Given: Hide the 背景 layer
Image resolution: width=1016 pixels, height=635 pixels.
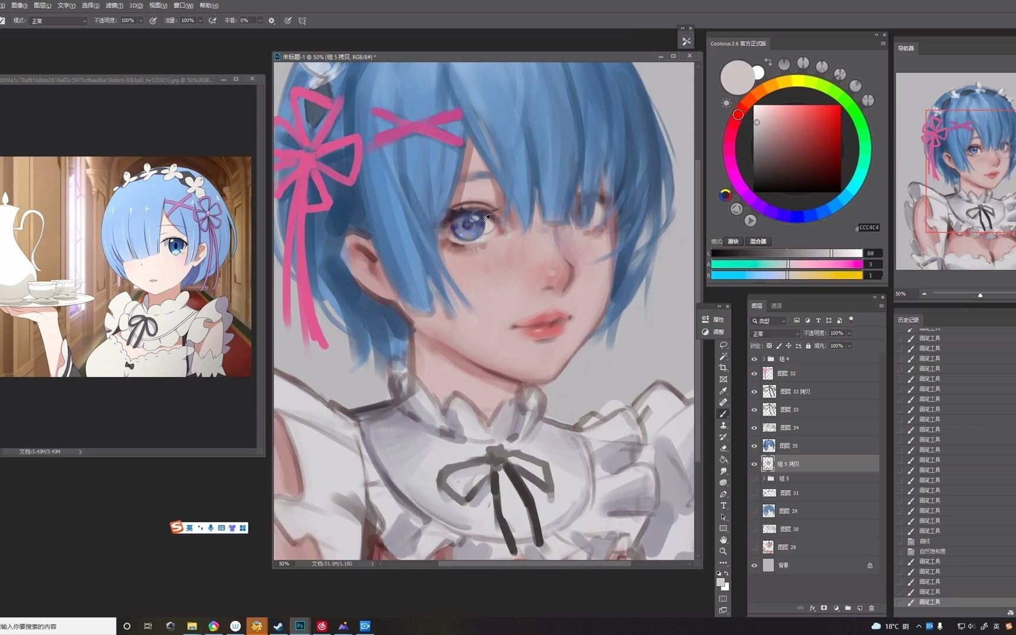Looking at the screenshot, I should click(x=754, y=566).
